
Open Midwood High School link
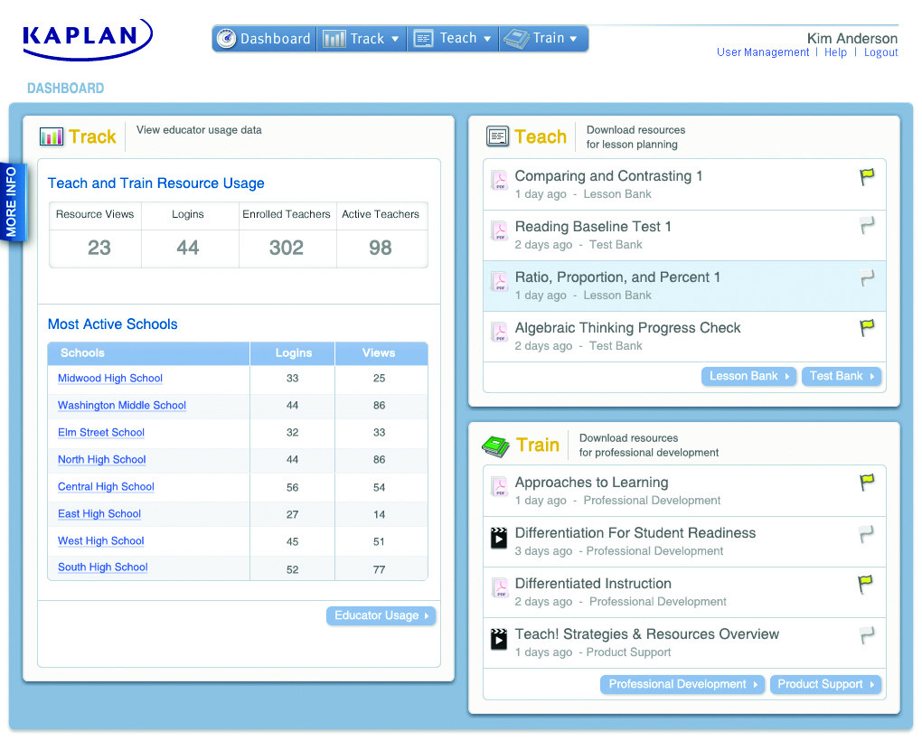(110, 379)
